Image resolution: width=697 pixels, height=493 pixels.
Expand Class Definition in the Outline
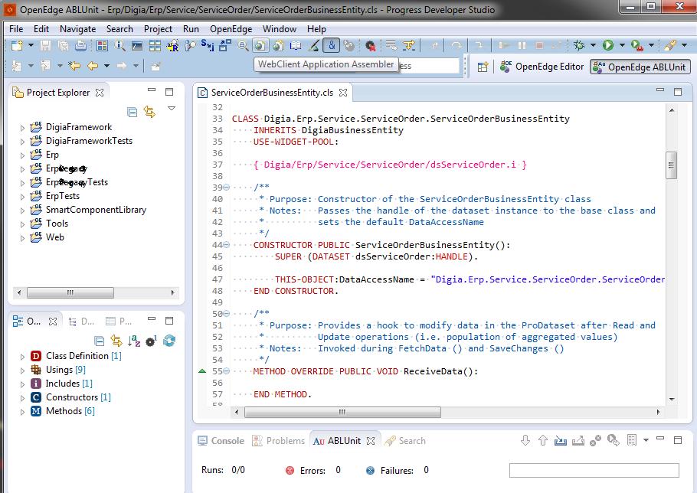pos(22,357)
